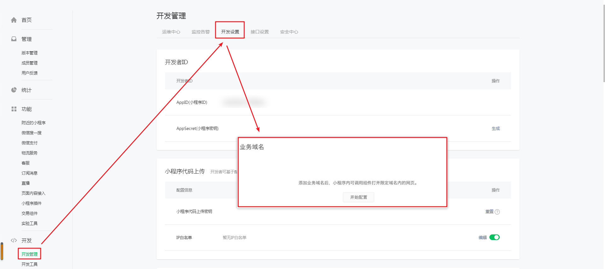
Task: Click the 开始配置 button for 业务域名
Action: point(359,197)
